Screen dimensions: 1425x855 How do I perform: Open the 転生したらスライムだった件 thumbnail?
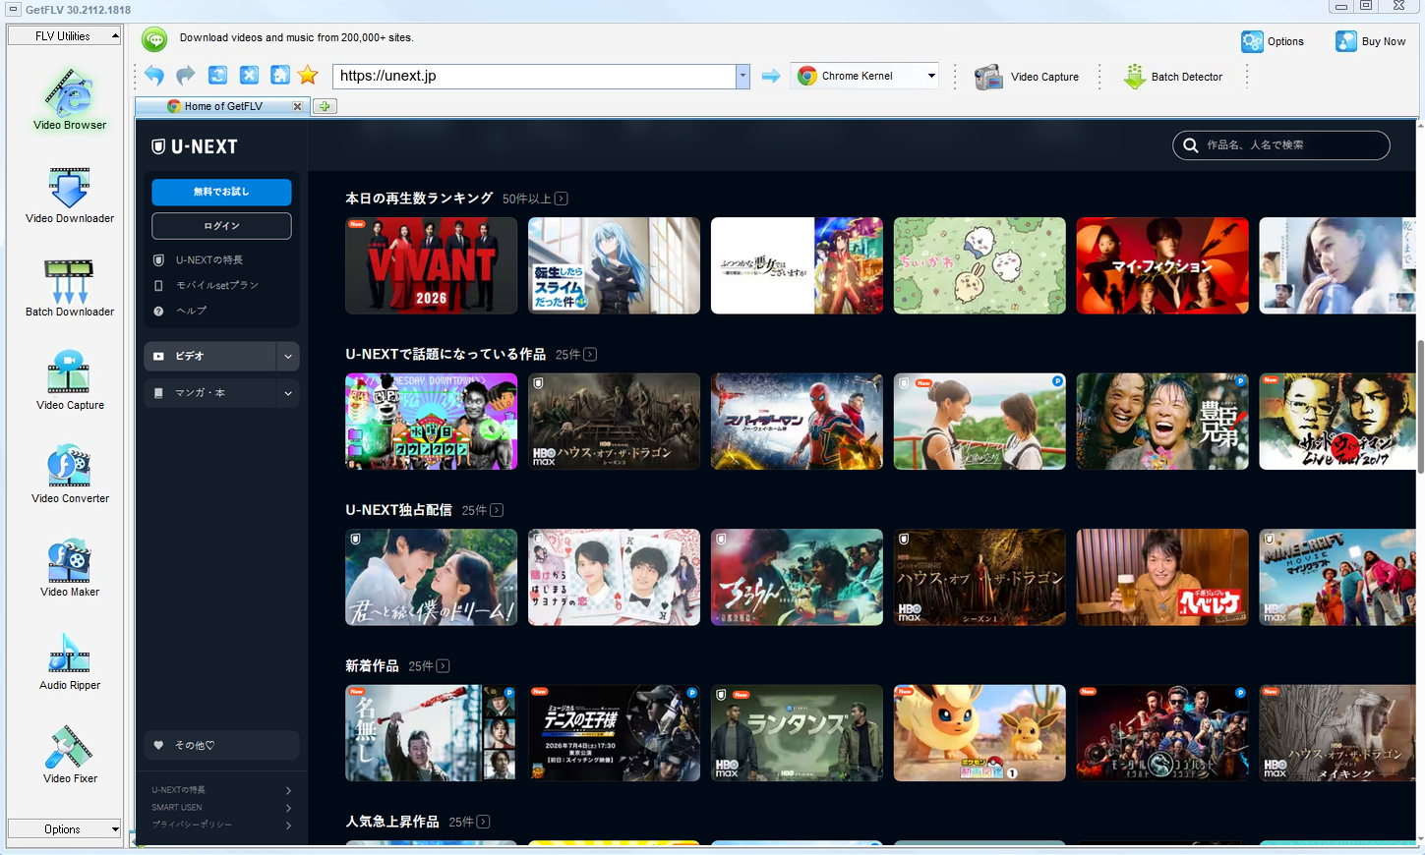614,265
